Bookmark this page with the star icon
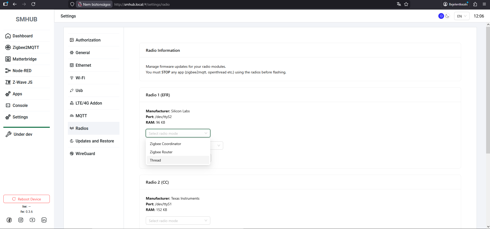Screen dimensions: 490x229 [406, 4]
